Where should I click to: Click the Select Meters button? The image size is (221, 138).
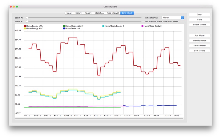[199, 25]
